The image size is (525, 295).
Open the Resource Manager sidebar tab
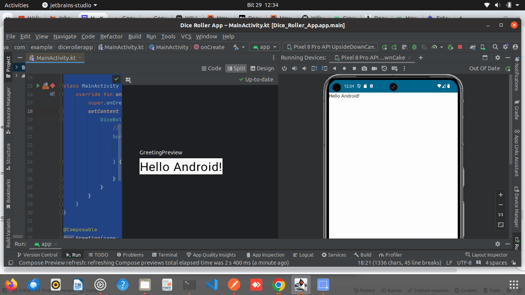pos(8,110)
